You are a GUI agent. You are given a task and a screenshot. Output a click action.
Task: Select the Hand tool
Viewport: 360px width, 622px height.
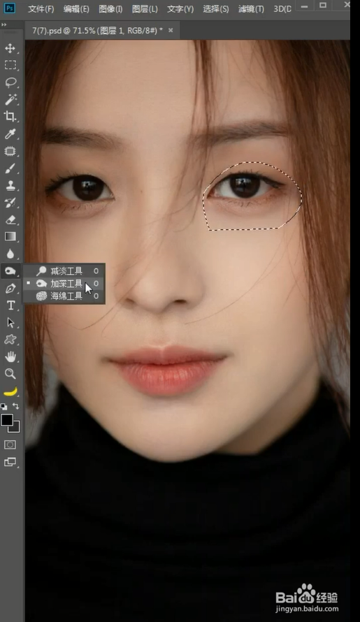coord(10,356)
